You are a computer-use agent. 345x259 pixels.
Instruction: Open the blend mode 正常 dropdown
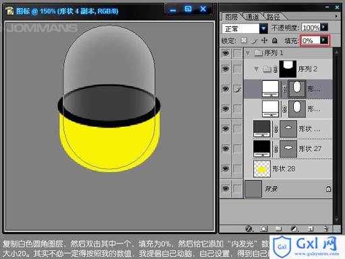pyautogui.click(x=263, y=28)
